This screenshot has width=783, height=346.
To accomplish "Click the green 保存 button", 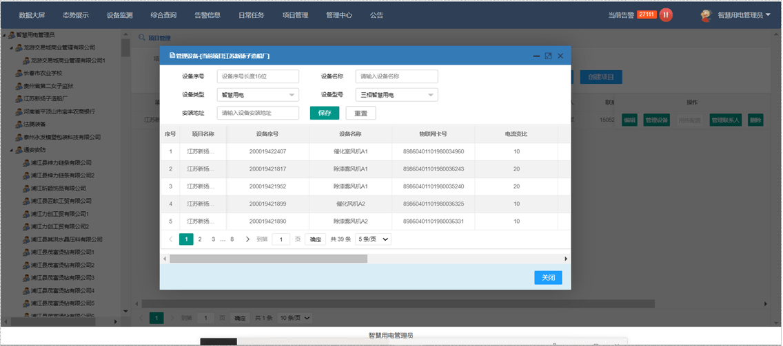I will pos(325,113).
